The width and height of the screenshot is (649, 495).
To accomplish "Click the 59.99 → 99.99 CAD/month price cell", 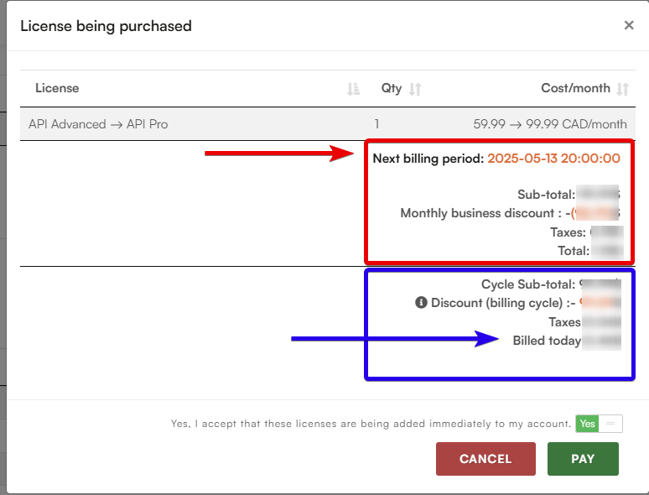I will 549,124.
